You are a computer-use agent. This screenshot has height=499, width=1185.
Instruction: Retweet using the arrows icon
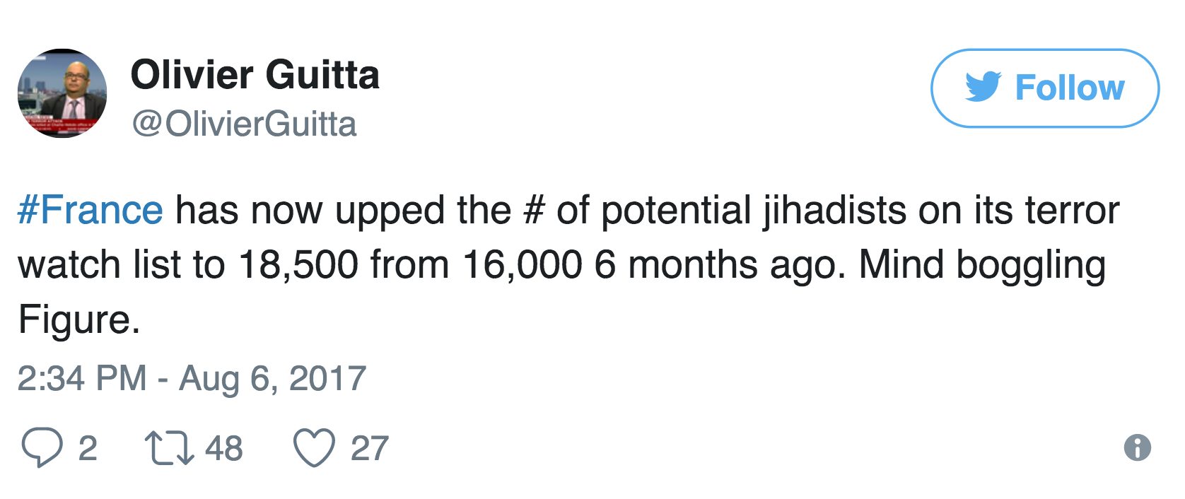pyautogui.click(x=169, y=448)
